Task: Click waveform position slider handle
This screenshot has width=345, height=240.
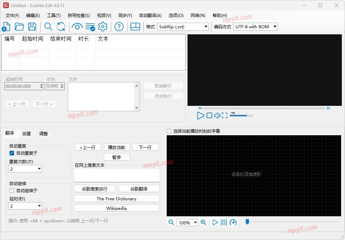Action: click(x=247, y=222)
